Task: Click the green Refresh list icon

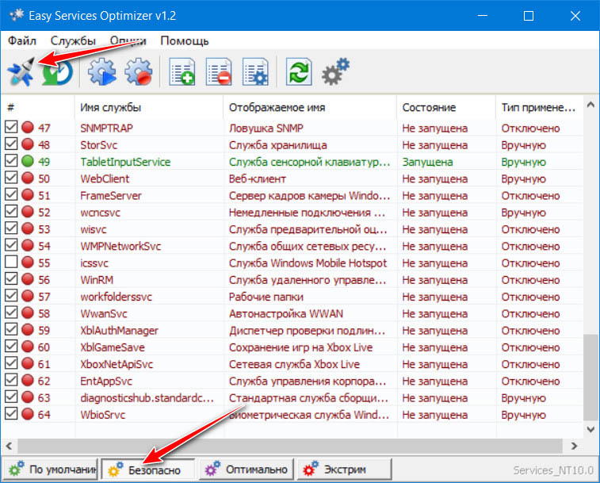Action: [299, 71]
